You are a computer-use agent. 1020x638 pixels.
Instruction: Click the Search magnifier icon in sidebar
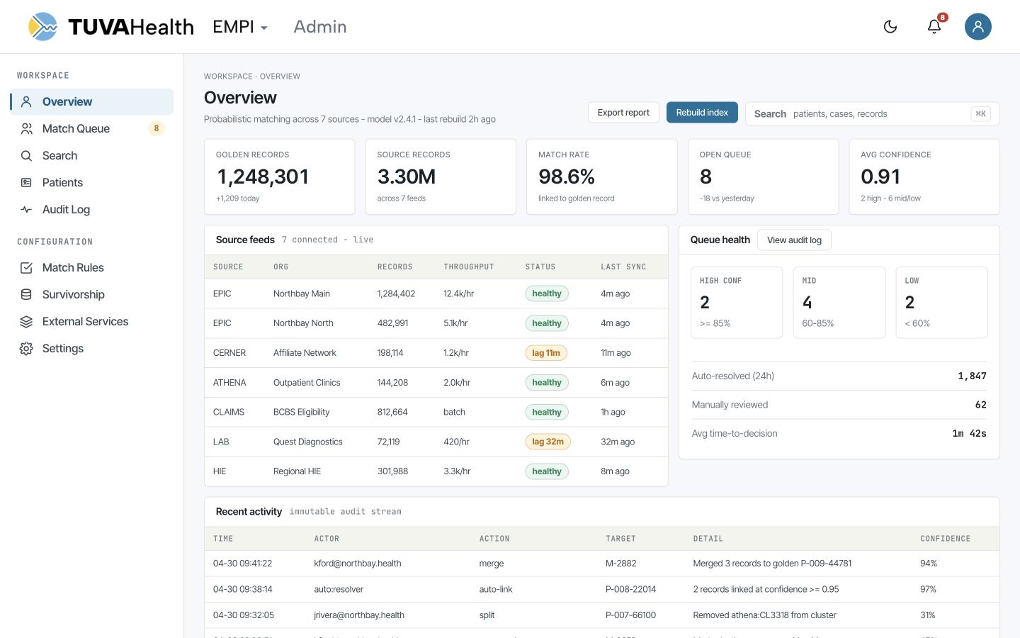point(26,155)
